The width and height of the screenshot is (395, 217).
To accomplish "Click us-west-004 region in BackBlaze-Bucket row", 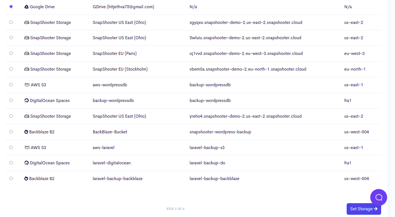I will pyautogui.click(x=356, y=132).
